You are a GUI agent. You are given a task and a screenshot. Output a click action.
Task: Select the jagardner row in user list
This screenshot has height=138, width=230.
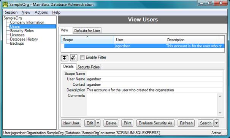[144, 46]
